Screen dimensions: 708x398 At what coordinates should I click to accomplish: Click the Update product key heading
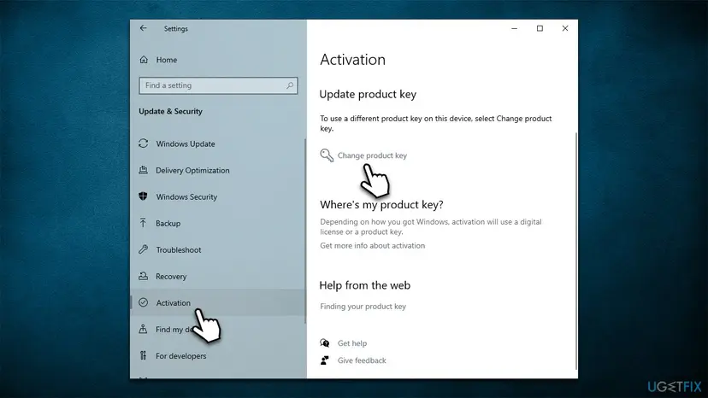[368, 94]
